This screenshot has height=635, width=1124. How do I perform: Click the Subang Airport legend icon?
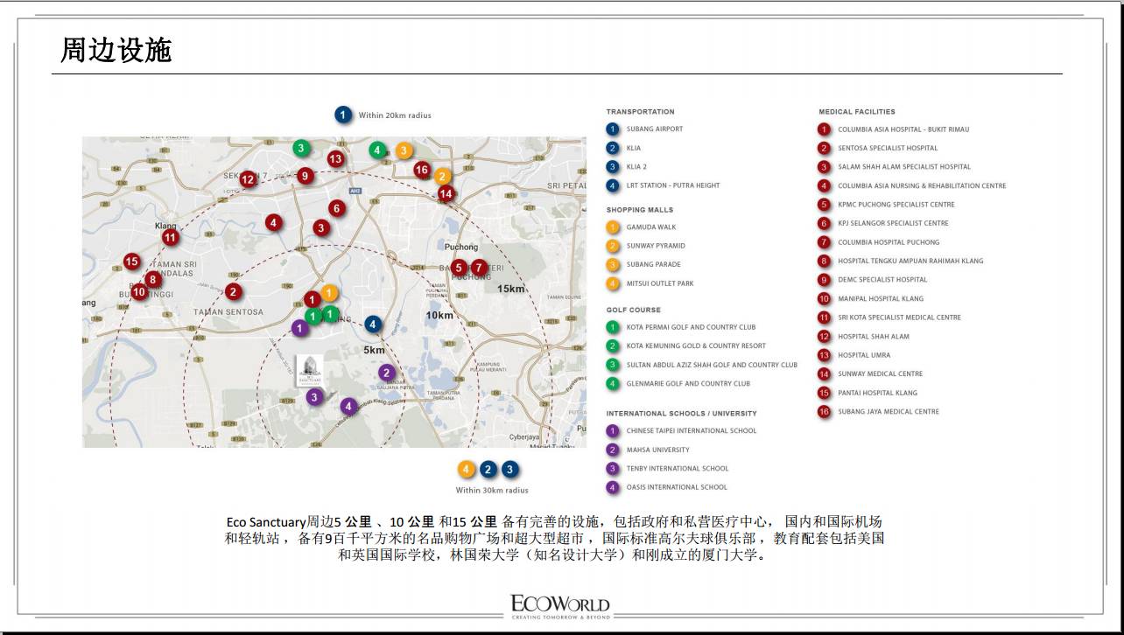613,129
